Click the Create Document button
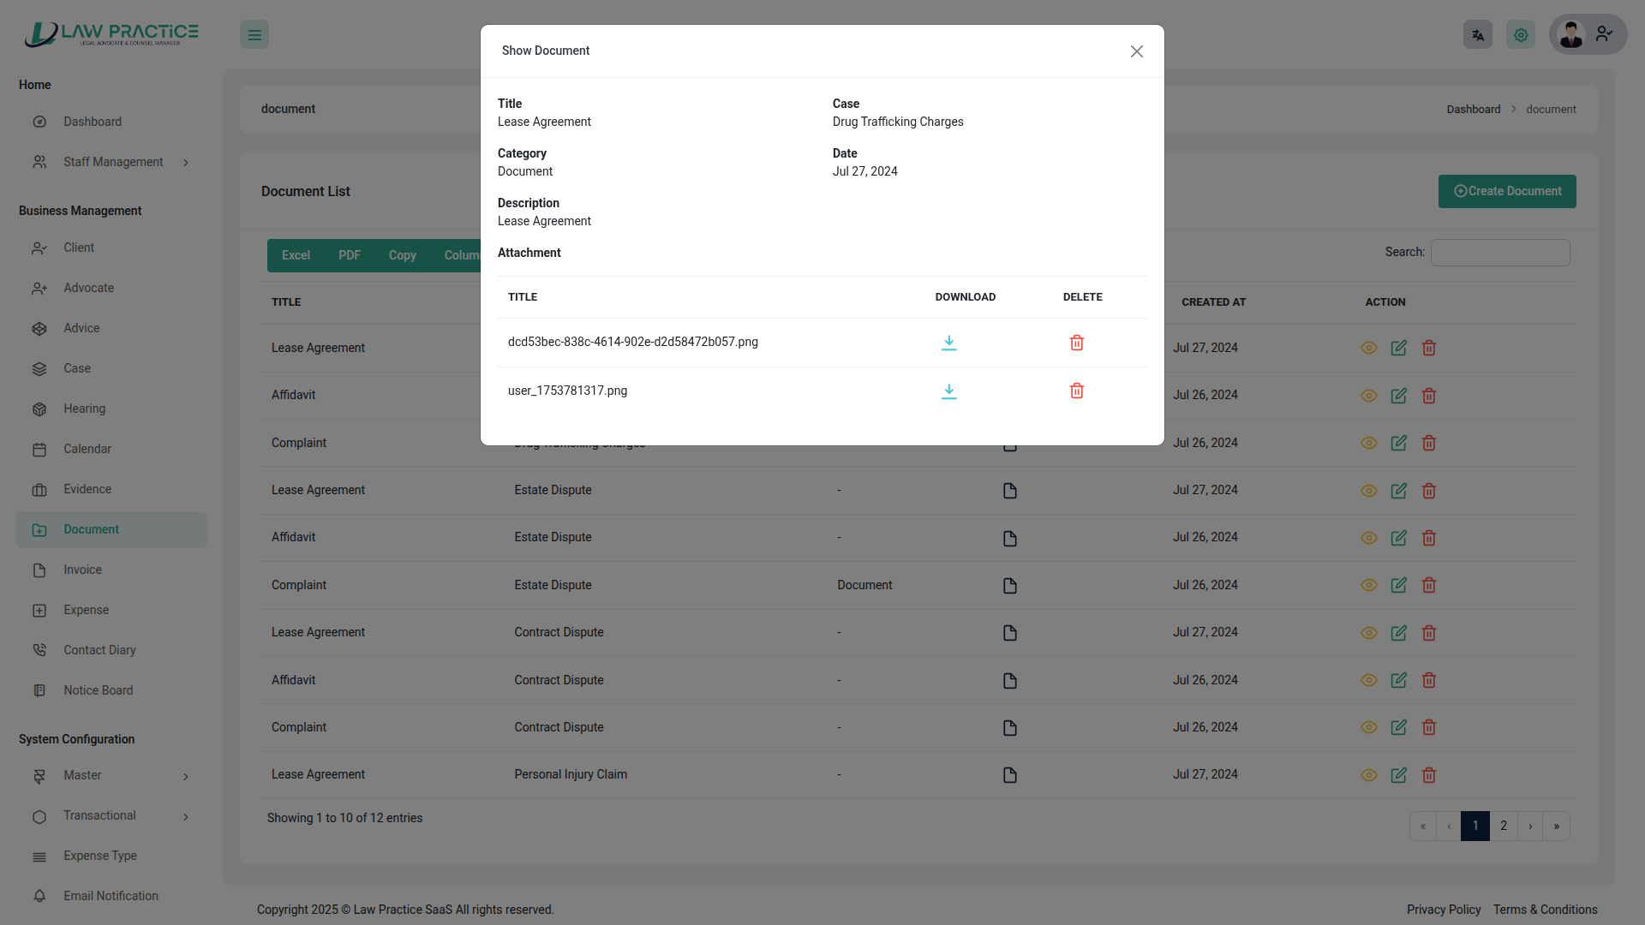 (x=1506, y=192)
